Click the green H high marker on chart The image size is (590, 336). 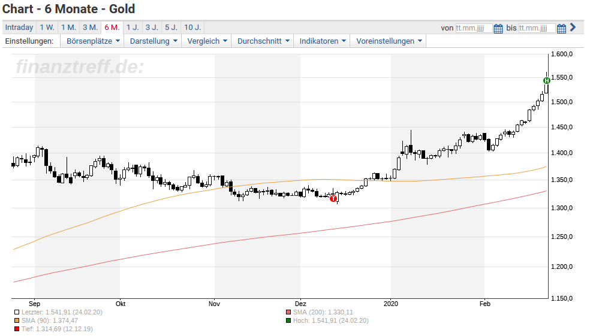tap(547, 80)
